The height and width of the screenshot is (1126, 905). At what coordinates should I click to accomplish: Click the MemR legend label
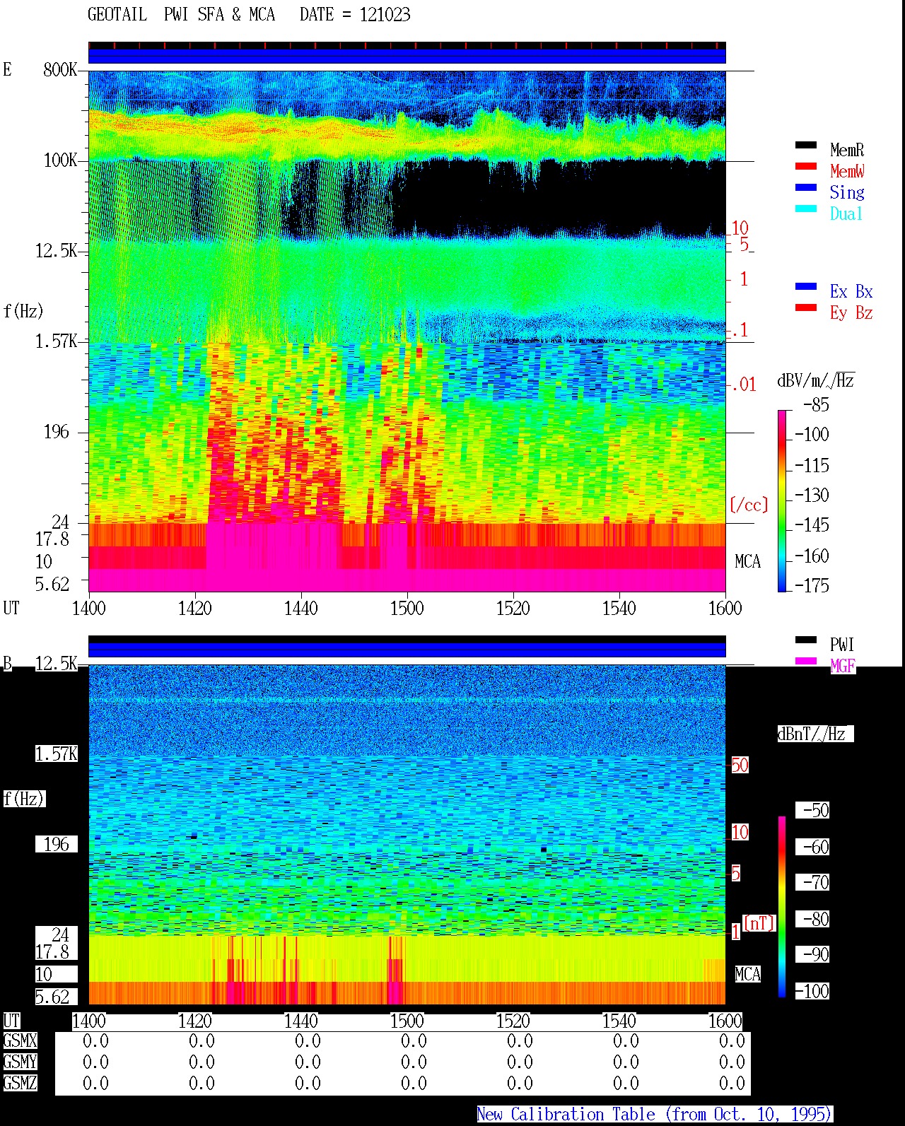pos(847,150)
